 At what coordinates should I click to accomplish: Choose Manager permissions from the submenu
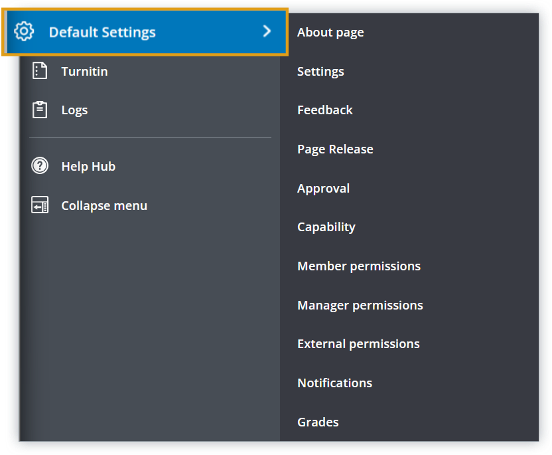click(x=360, y=306)
